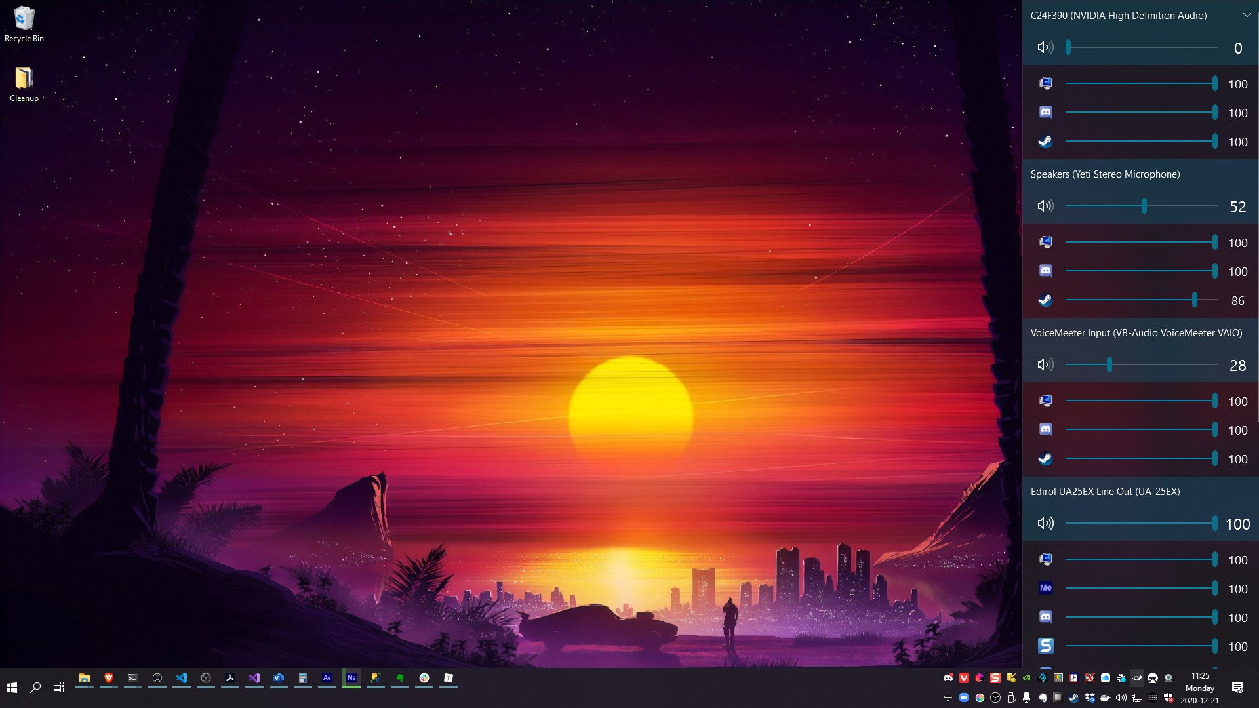
Task: Click 'Speakers (Yeti Stereo Microphone)' device heading
Action: (1105, 174)
